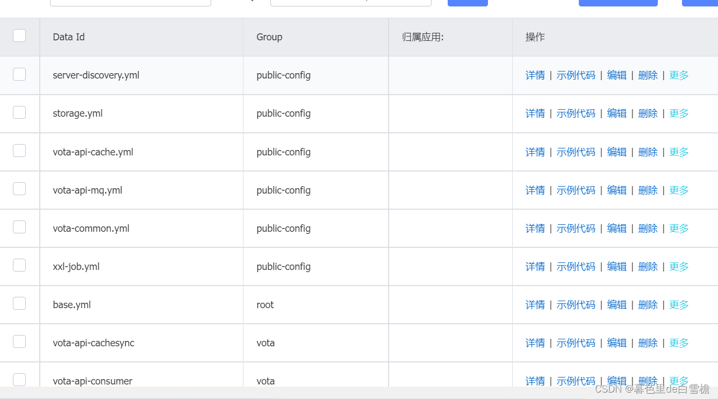Viewport: 718px width, 399px height.
Task: Click 删除 on base.yml row
Action: pyautogui.click(x=648, y=305)
